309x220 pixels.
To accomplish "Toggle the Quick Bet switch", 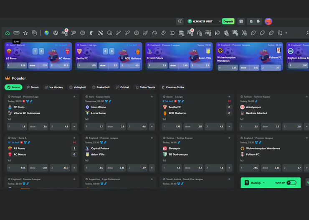I will [291, 183].
